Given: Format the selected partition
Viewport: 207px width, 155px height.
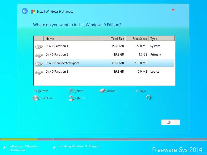Looking at the screenshot, I should tap(110, 91).
